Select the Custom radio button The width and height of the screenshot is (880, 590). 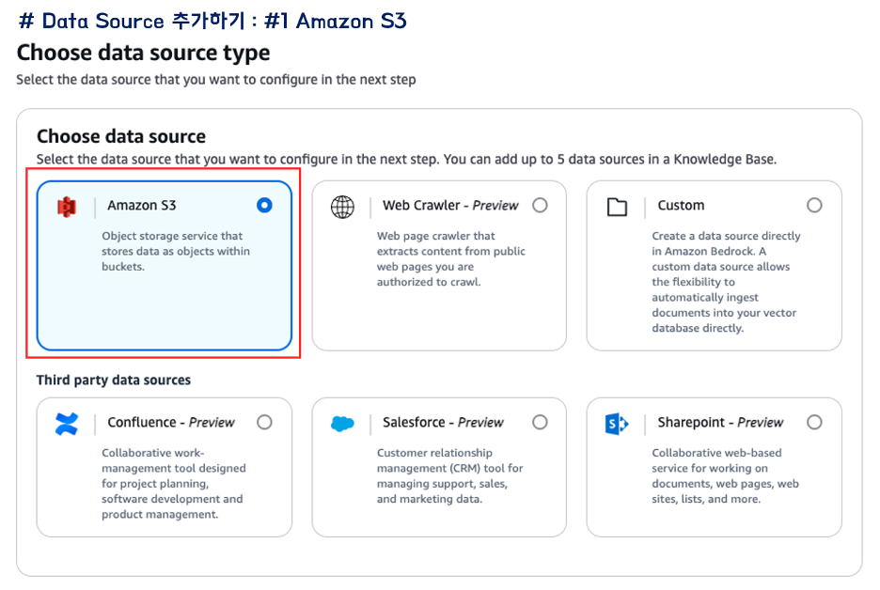(814, 205)
